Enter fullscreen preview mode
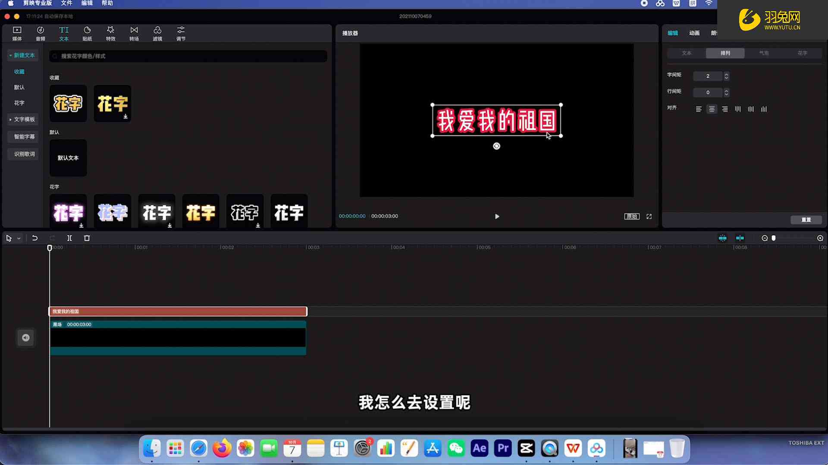Viewport: 828px width, 465px height. pos(649,217)
